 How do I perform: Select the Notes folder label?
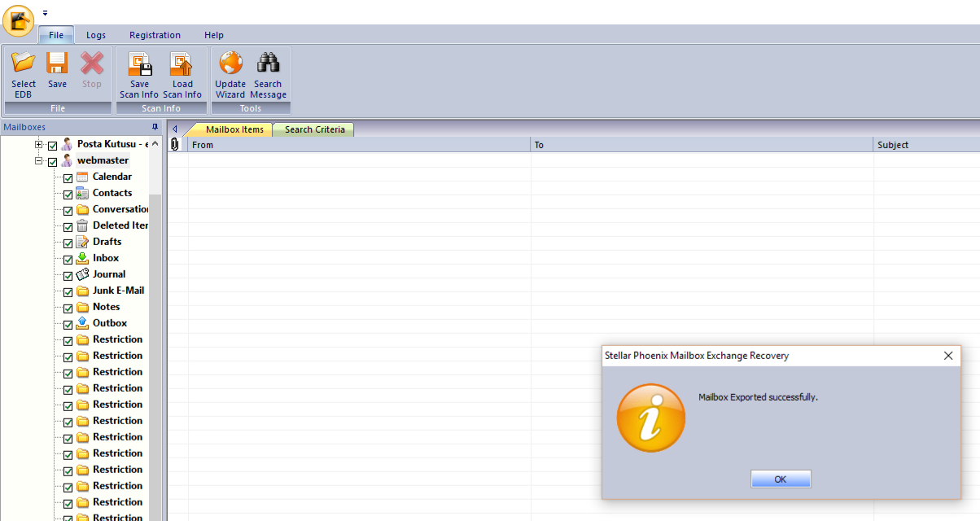point(107,307)
